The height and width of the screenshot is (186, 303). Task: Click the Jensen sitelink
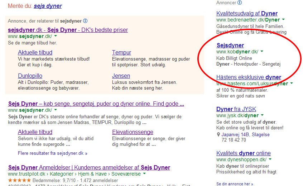[x=121, y=76]
